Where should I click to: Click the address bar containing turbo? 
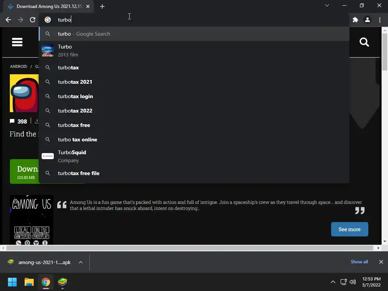click(194, 20)
